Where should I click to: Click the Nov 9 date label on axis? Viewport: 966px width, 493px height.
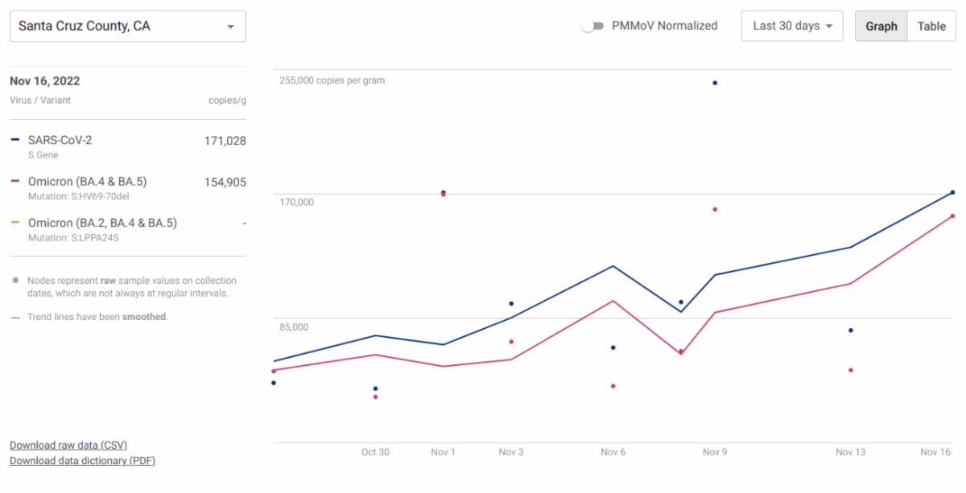(x=715, y=452)
